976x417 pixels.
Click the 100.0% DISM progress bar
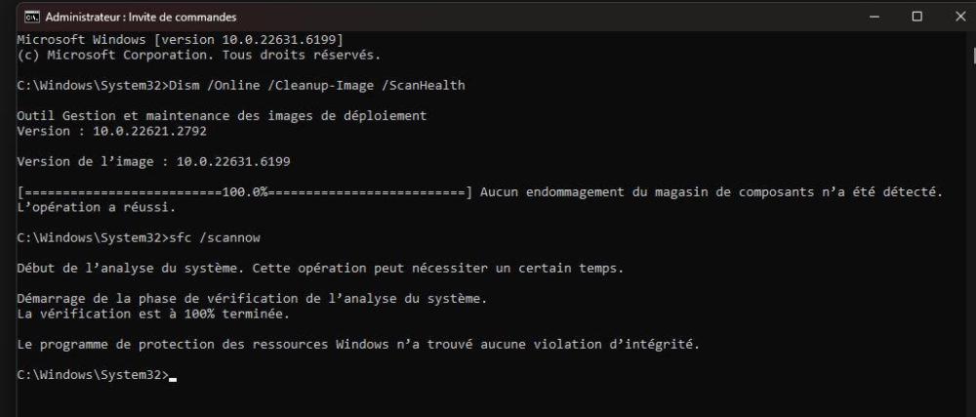pos(246,191)
